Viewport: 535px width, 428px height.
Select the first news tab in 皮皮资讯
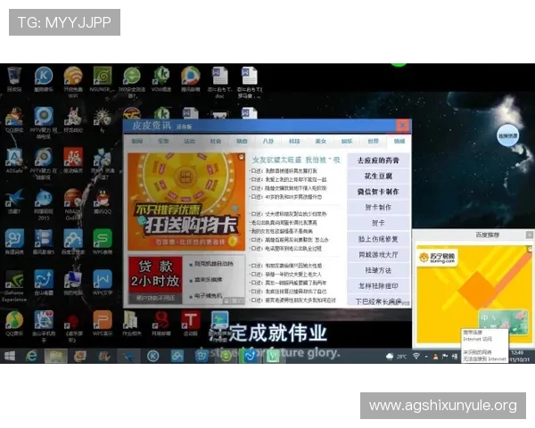click(x=137, y=141)
